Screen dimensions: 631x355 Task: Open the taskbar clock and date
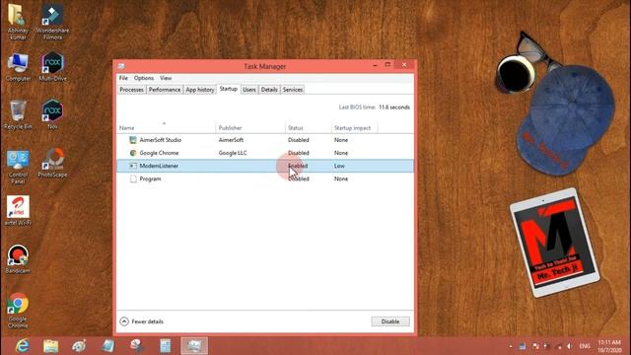[609, 346]
